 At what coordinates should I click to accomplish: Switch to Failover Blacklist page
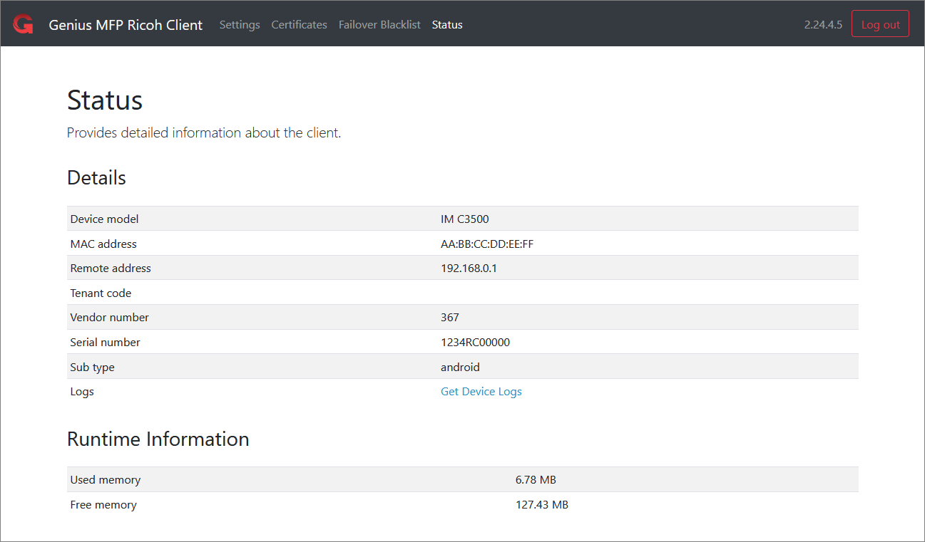pos(379,24)
